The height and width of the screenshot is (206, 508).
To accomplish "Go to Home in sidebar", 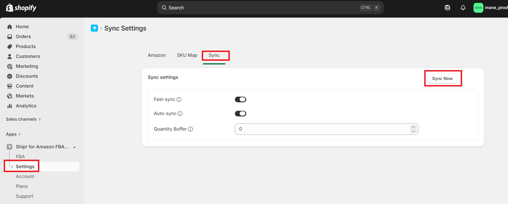I will pos(22,27).
